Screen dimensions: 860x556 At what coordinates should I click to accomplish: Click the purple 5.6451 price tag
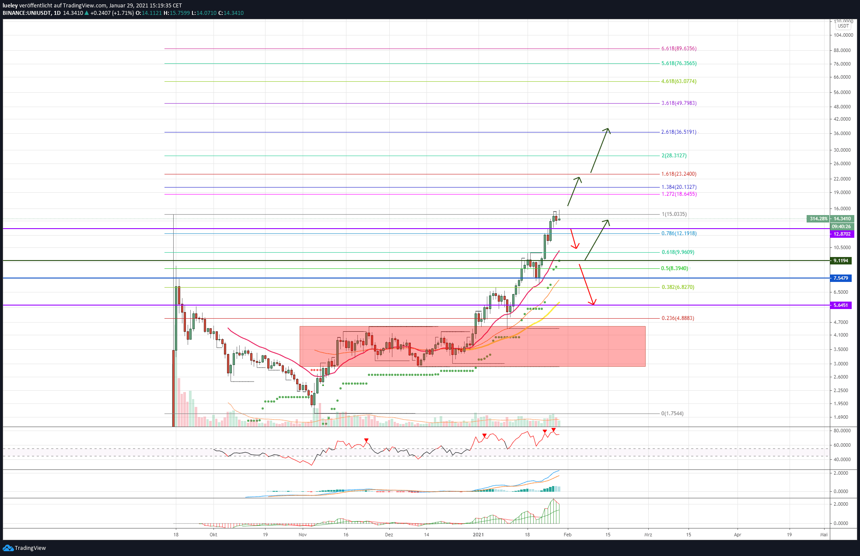point(841,305)
